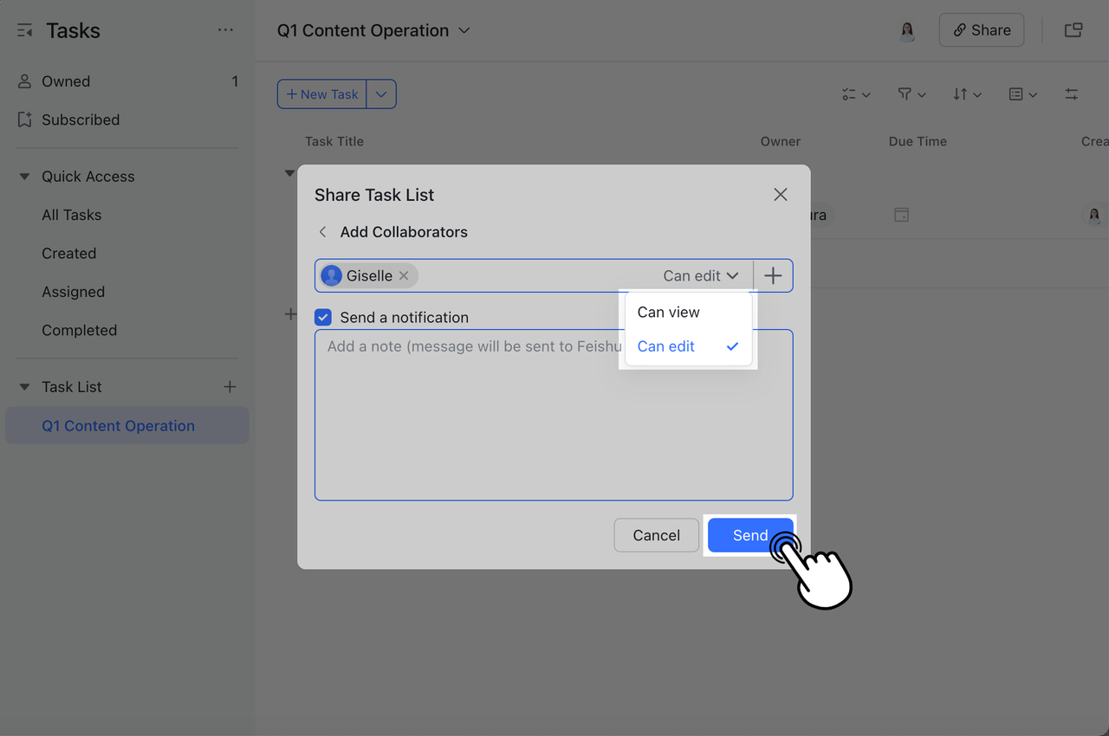Open the due date calendar icon on the task row
Viewport: 1109px width, 736px height.
pyautogui.click(x=901, y=214)
